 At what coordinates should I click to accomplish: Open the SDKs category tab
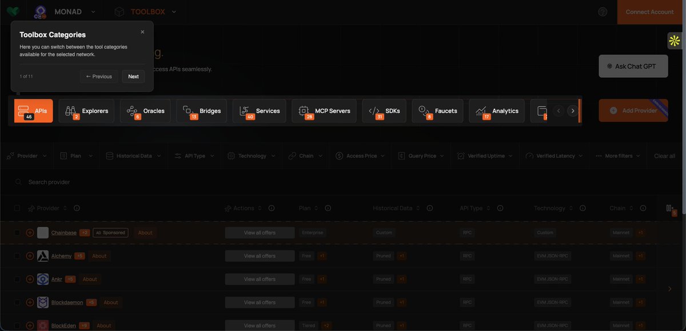384,111
